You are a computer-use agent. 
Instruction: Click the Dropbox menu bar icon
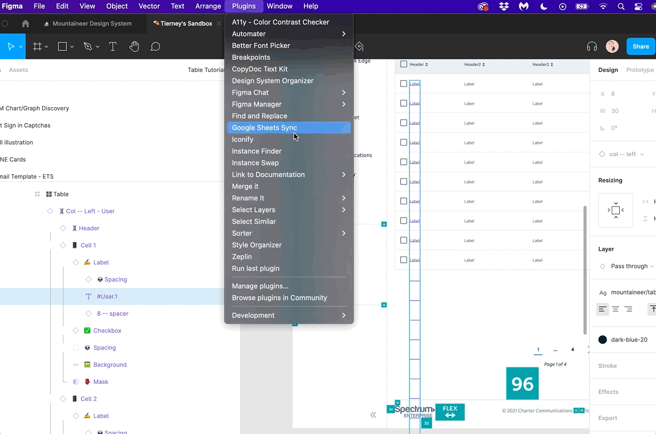coord(503,6)
